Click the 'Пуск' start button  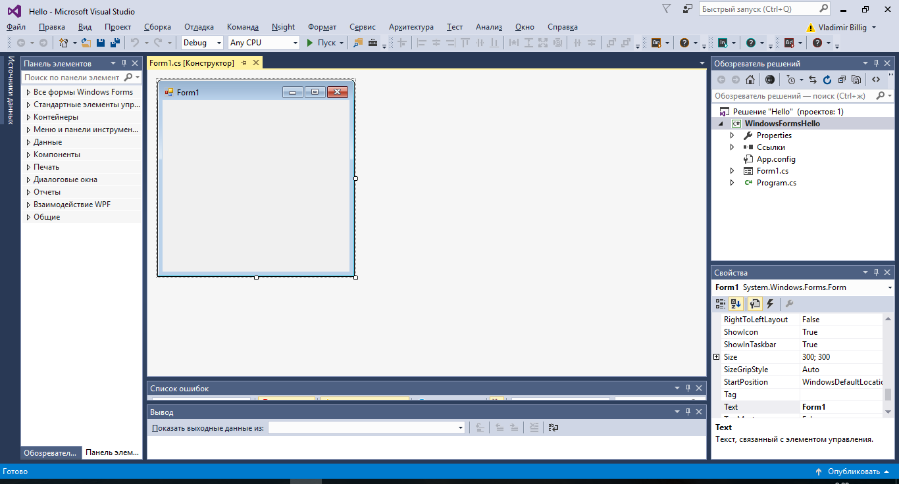(x=322, y=43)
